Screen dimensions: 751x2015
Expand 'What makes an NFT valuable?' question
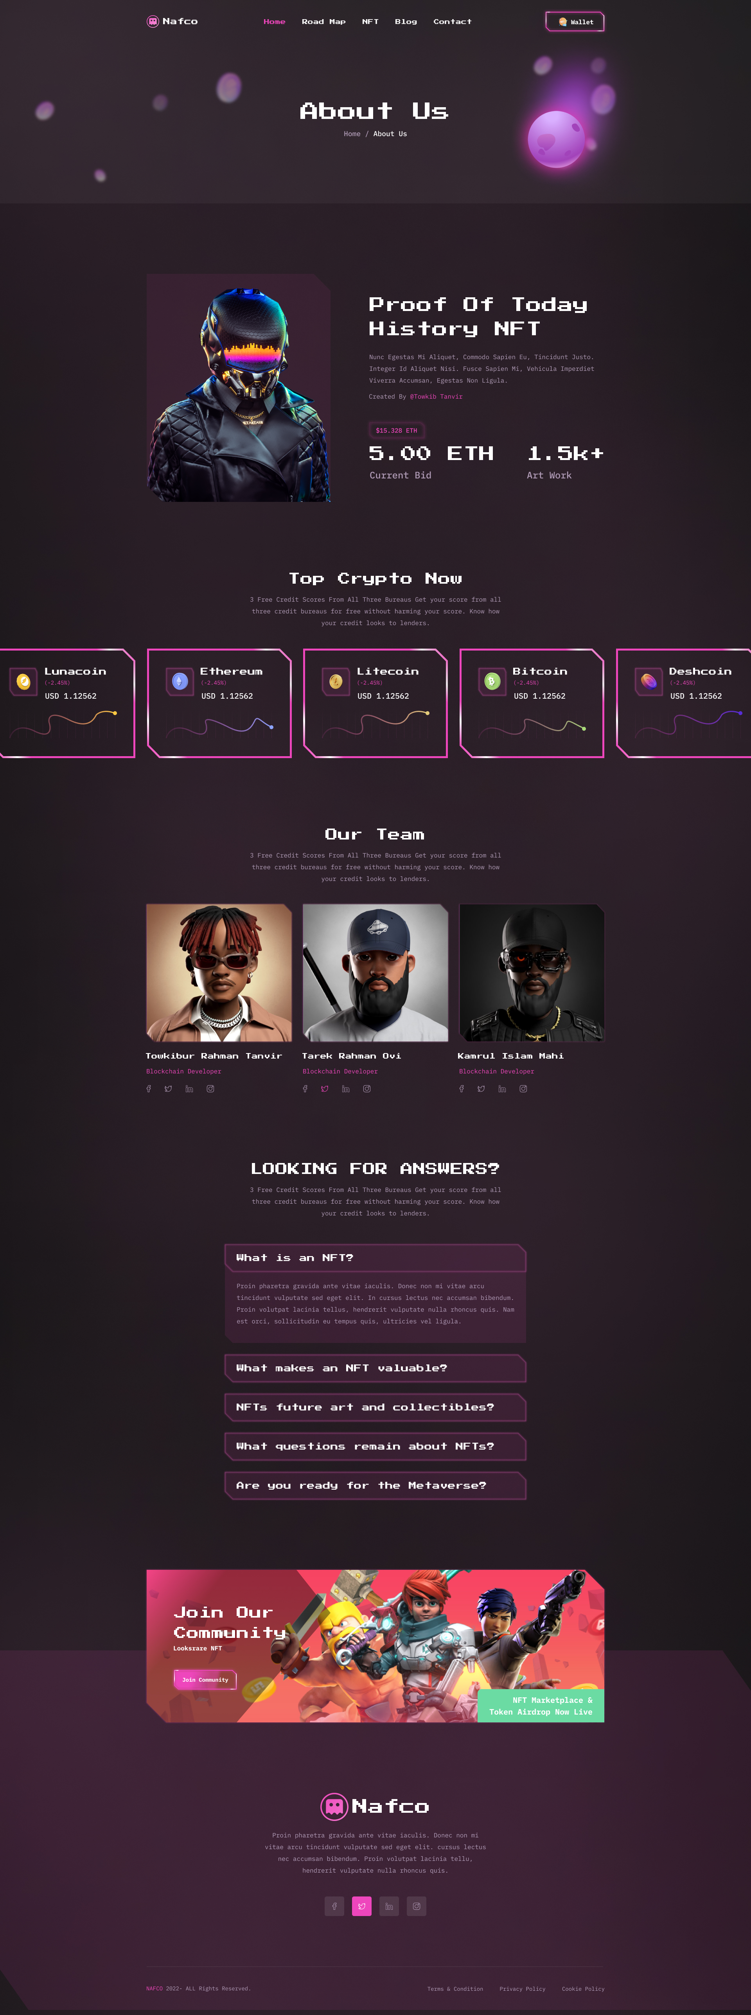(375, 1368)
